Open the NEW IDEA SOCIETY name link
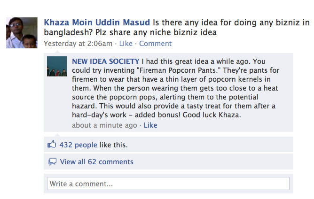 click(x=105, y=61)
